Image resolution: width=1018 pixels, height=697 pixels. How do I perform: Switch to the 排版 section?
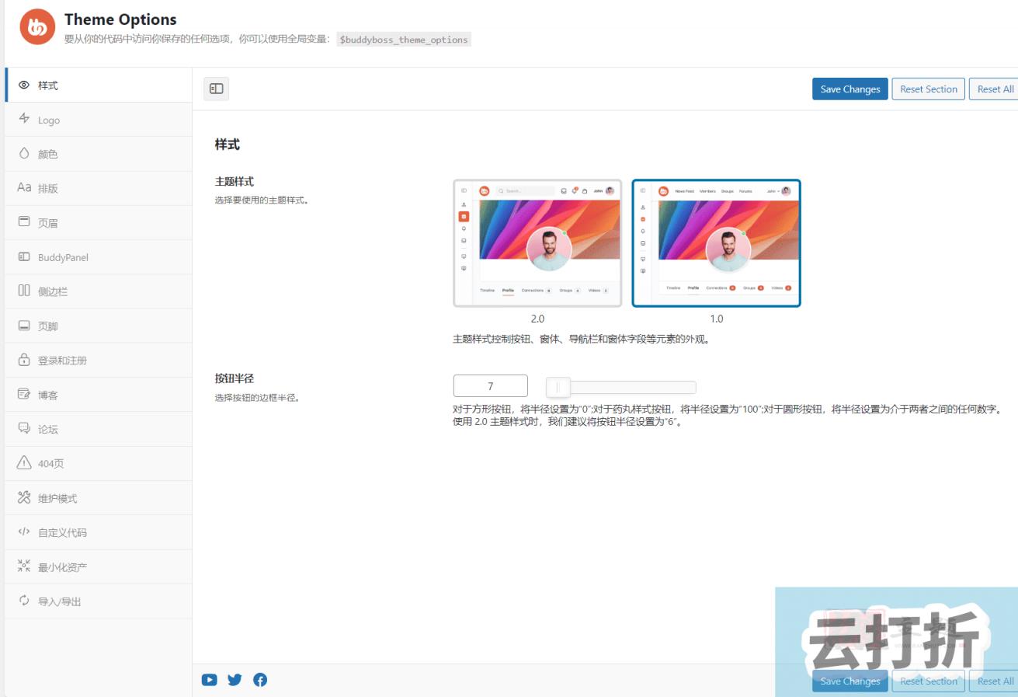(x=99, y=188)
